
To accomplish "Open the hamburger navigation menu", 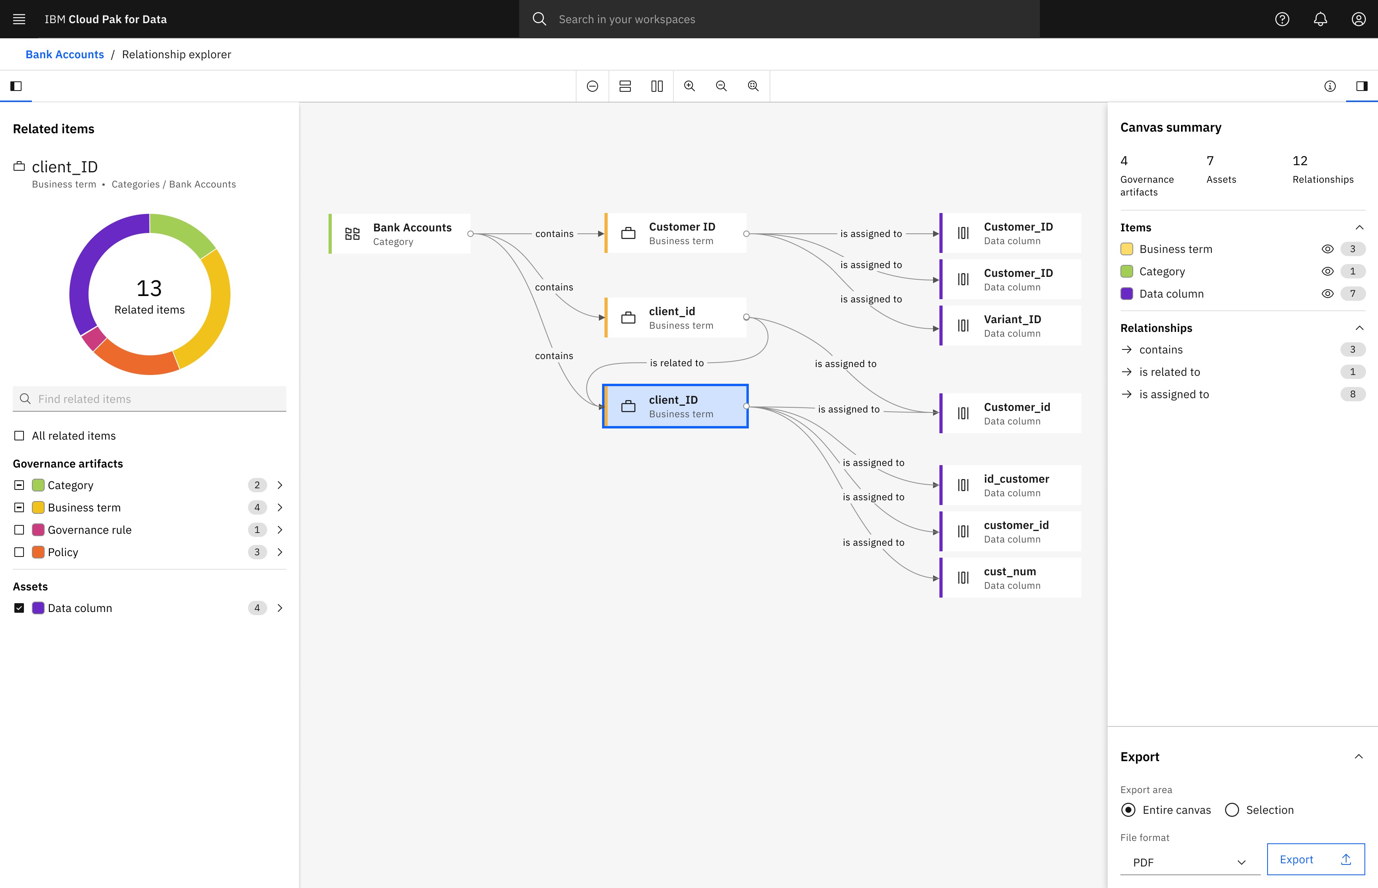I will tap(19, 19).
